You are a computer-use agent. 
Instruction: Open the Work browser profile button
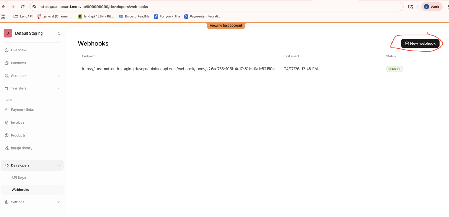pyautogui.click(x=431, y=7)
